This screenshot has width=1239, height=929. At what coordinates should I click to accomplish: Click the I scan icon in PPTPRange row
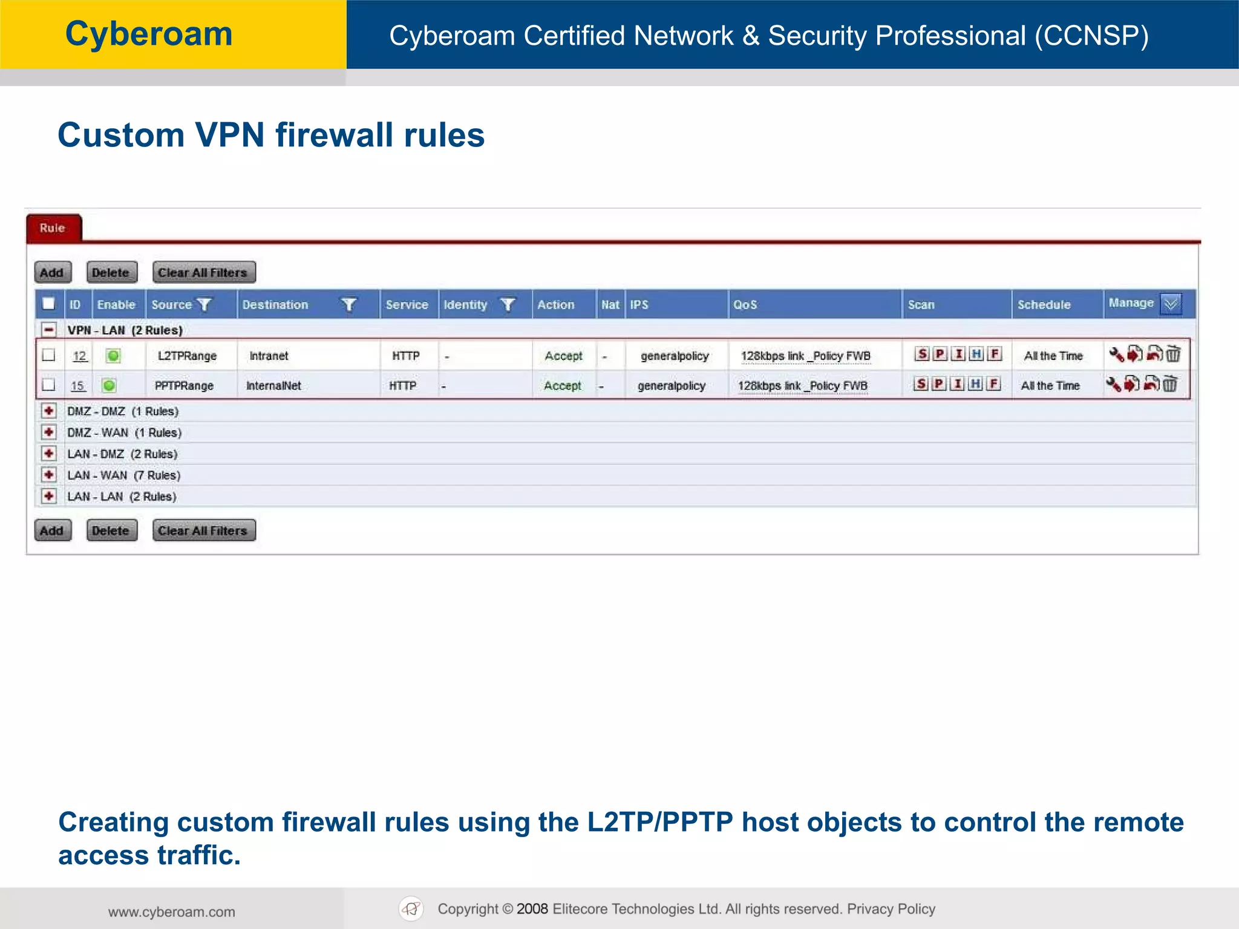pos(957,383)
